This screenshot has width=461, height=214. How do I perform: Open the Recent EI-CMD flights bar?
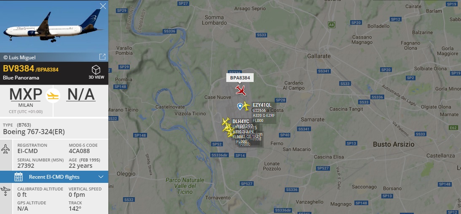pos(54,177)
